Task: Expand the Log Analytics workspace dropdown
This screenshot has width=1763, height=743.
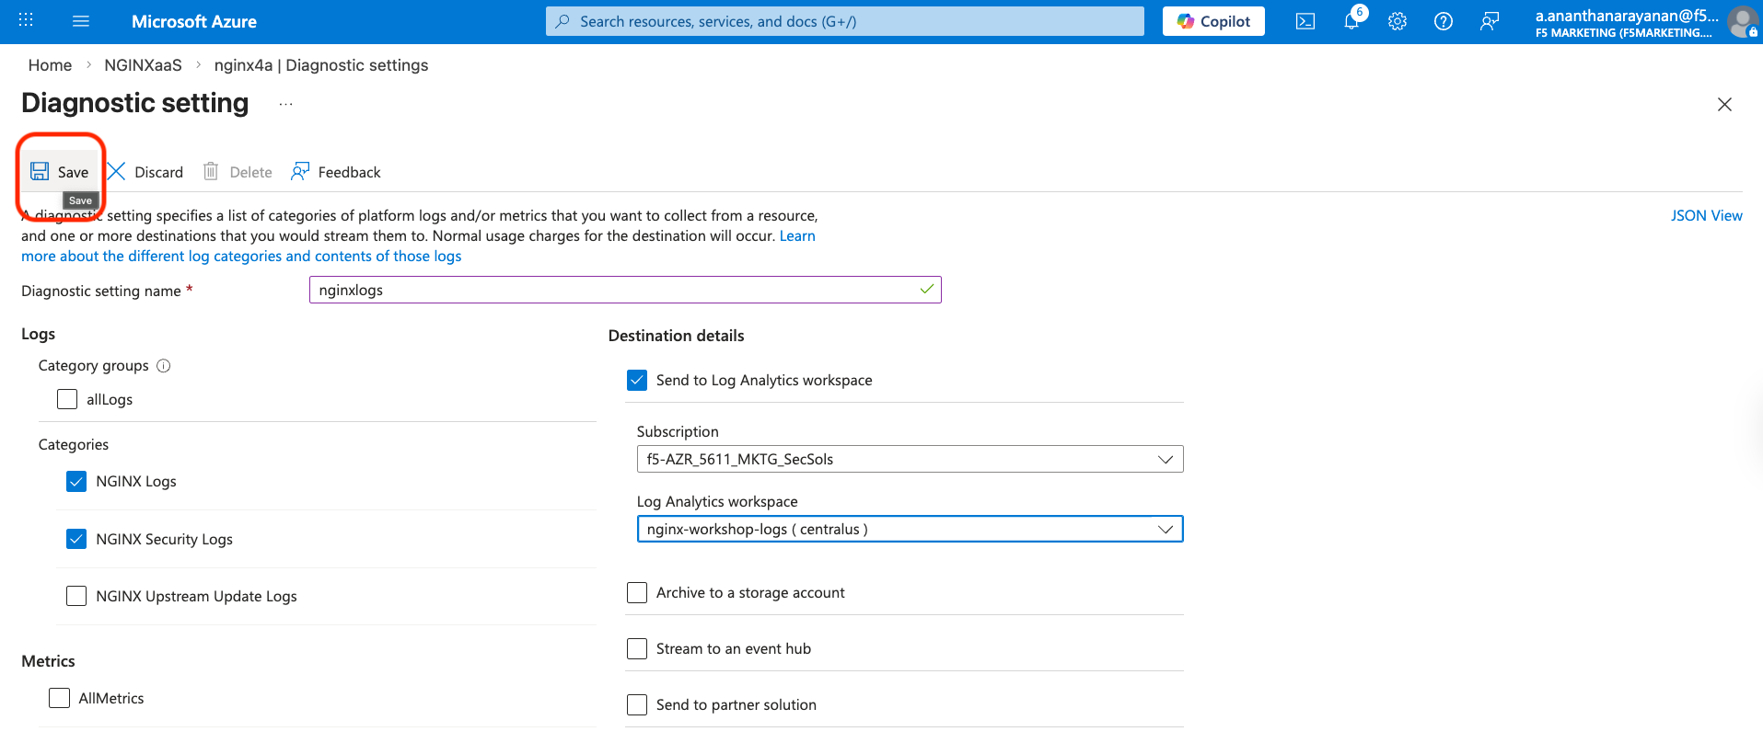Action: [x=910, y=529]
